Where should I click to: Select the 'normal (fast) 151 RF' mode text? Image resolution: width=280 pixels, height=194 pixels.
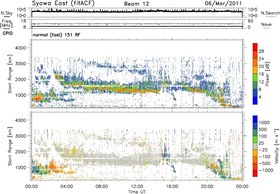click(x=56, y=35)
